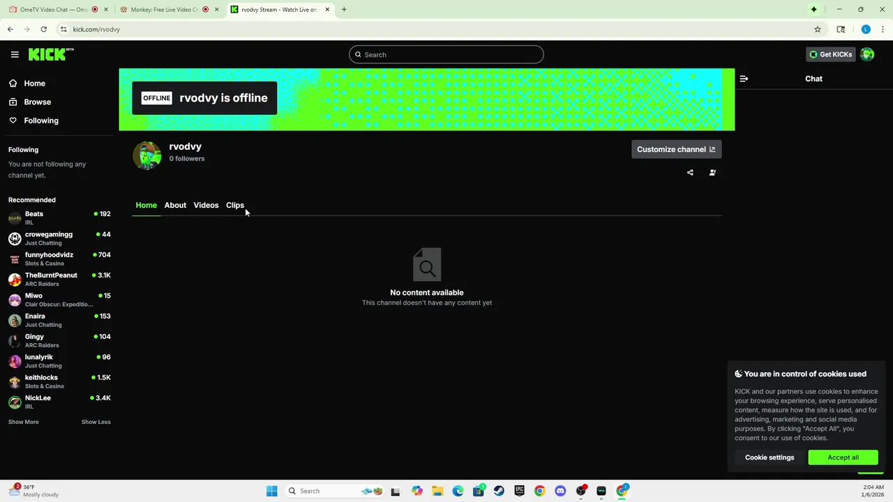Open Steam from taskbar
Image resolution: width=893 pixels, height=502 pixels.
[499, 491]
